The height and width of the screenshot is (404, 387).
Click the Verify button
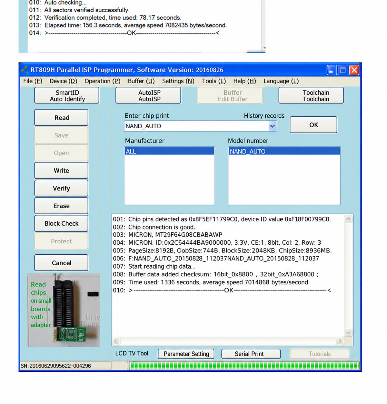(61, 188)
